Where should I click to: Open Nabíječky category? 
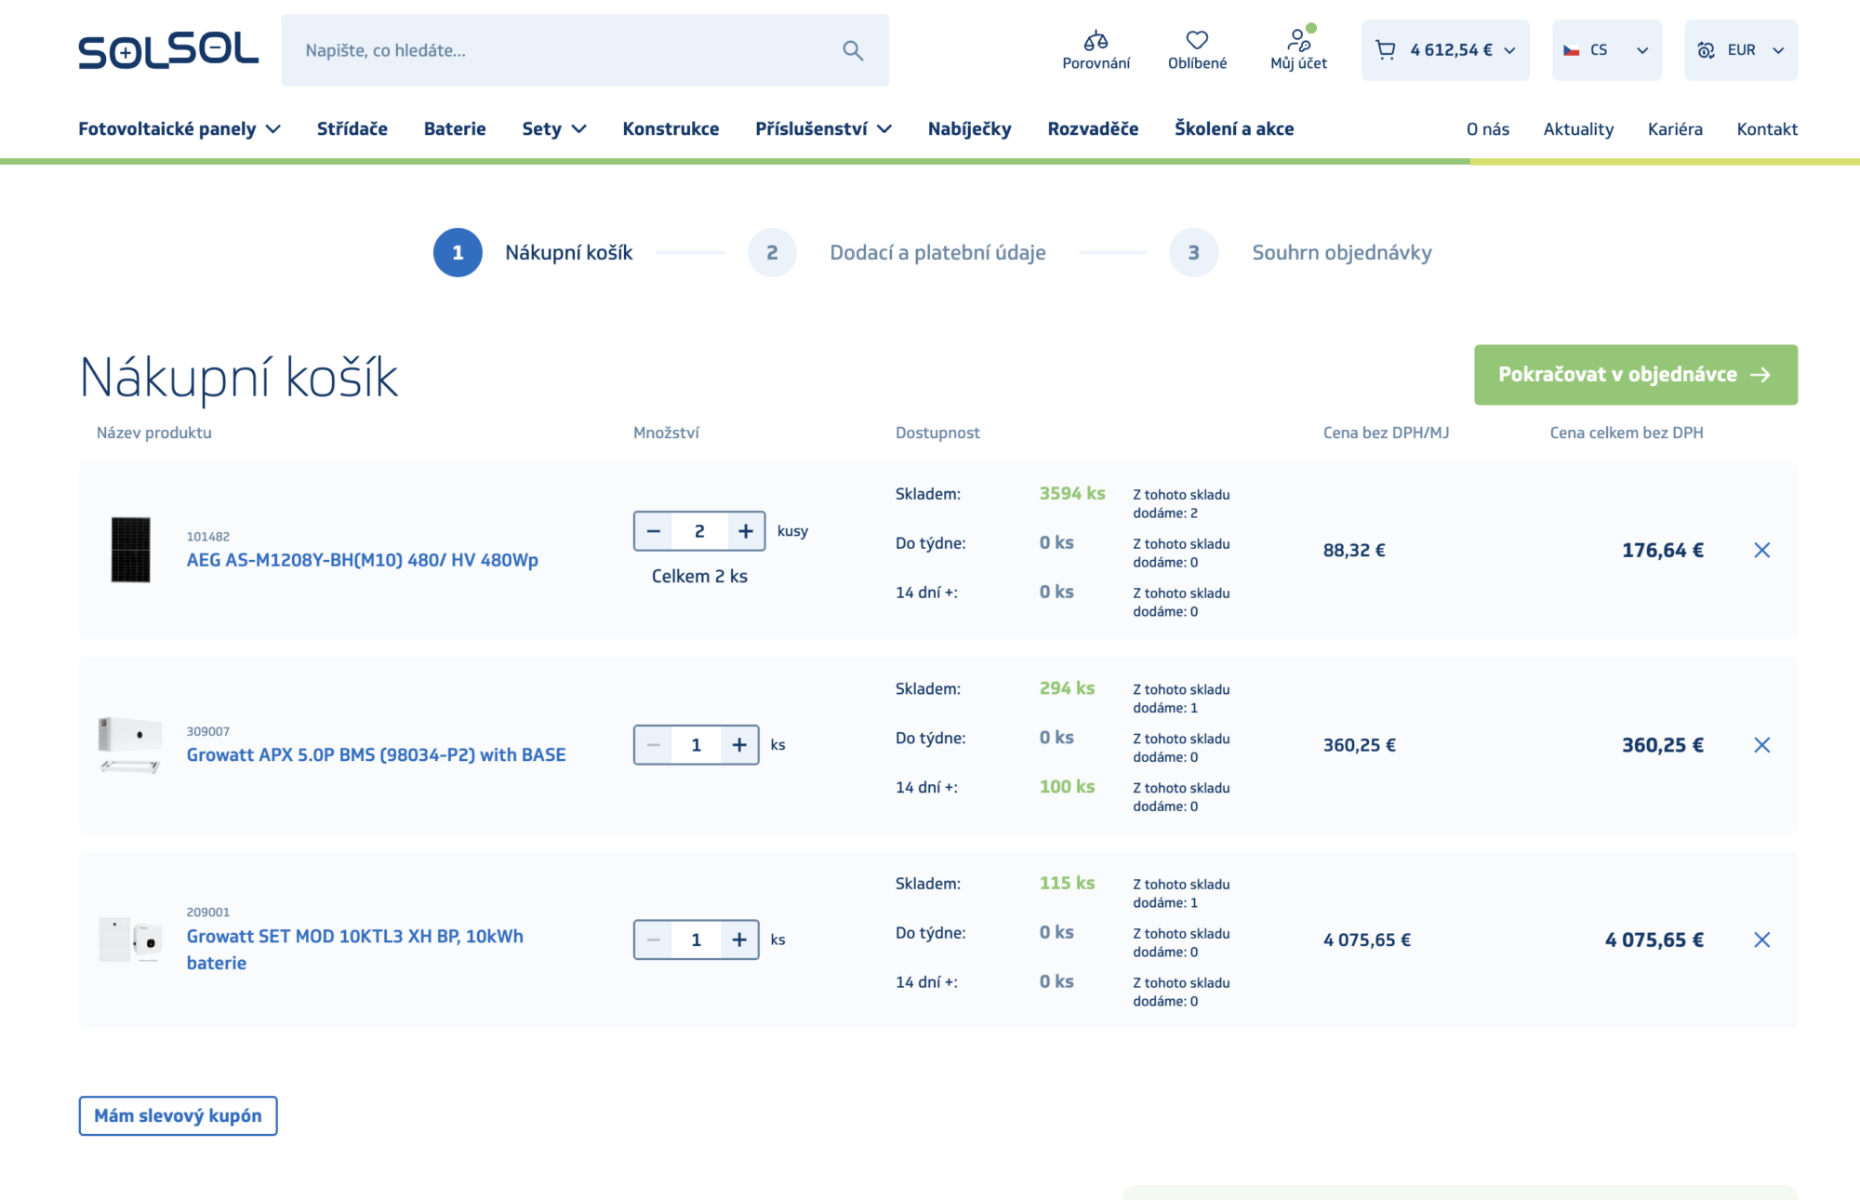969,128
